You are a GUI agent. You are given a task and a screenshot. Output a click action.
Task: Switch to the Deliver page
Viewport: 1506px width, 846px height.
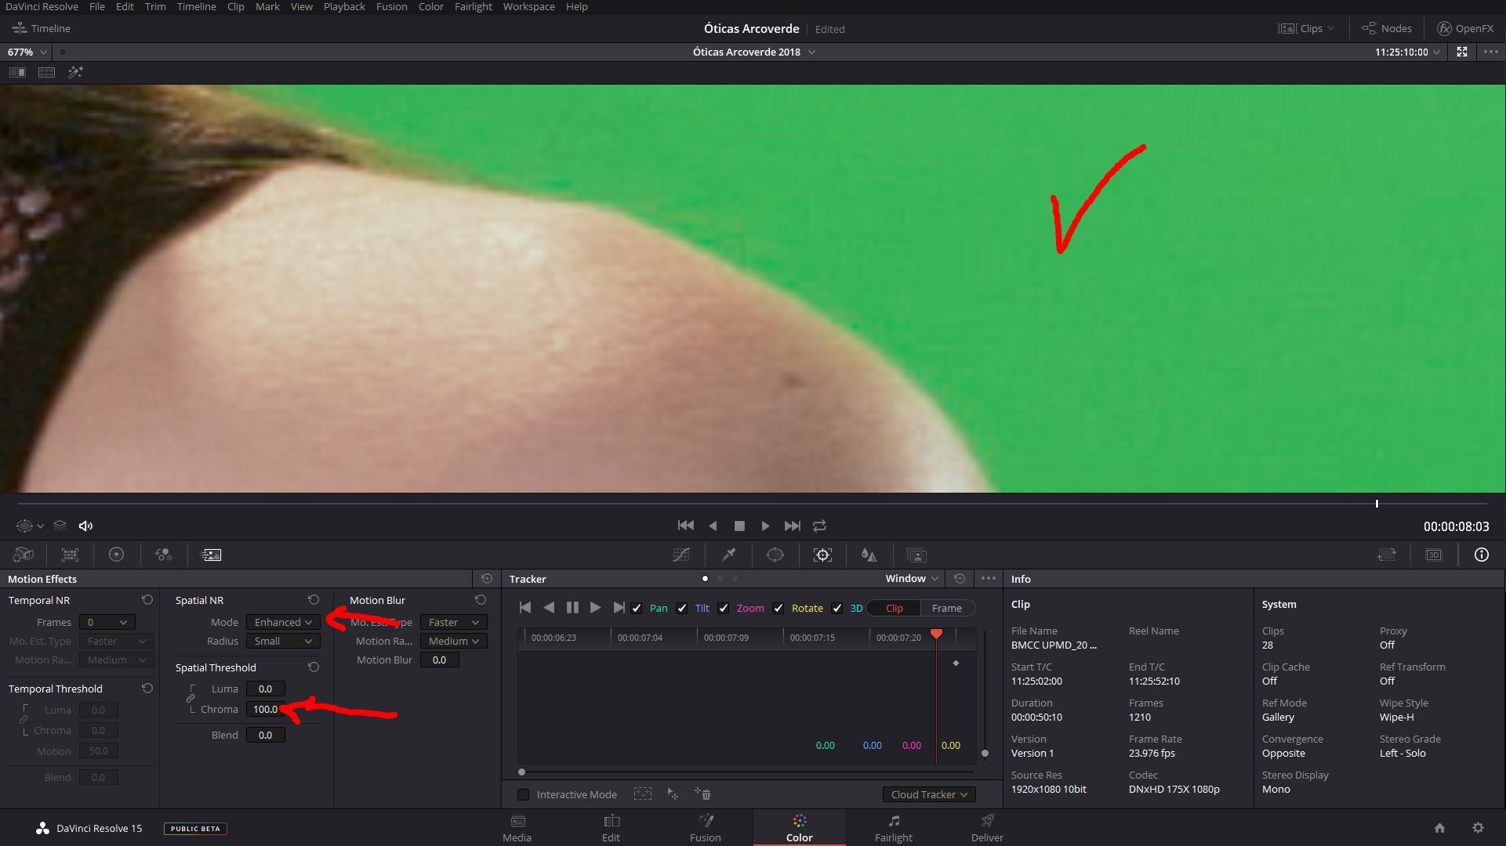(x=987, y=828)
